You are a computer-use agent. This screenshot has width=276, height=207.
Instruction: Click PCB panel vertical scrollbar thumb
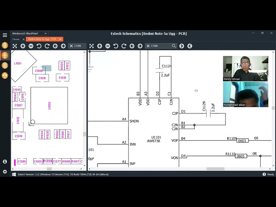[85, 134]
